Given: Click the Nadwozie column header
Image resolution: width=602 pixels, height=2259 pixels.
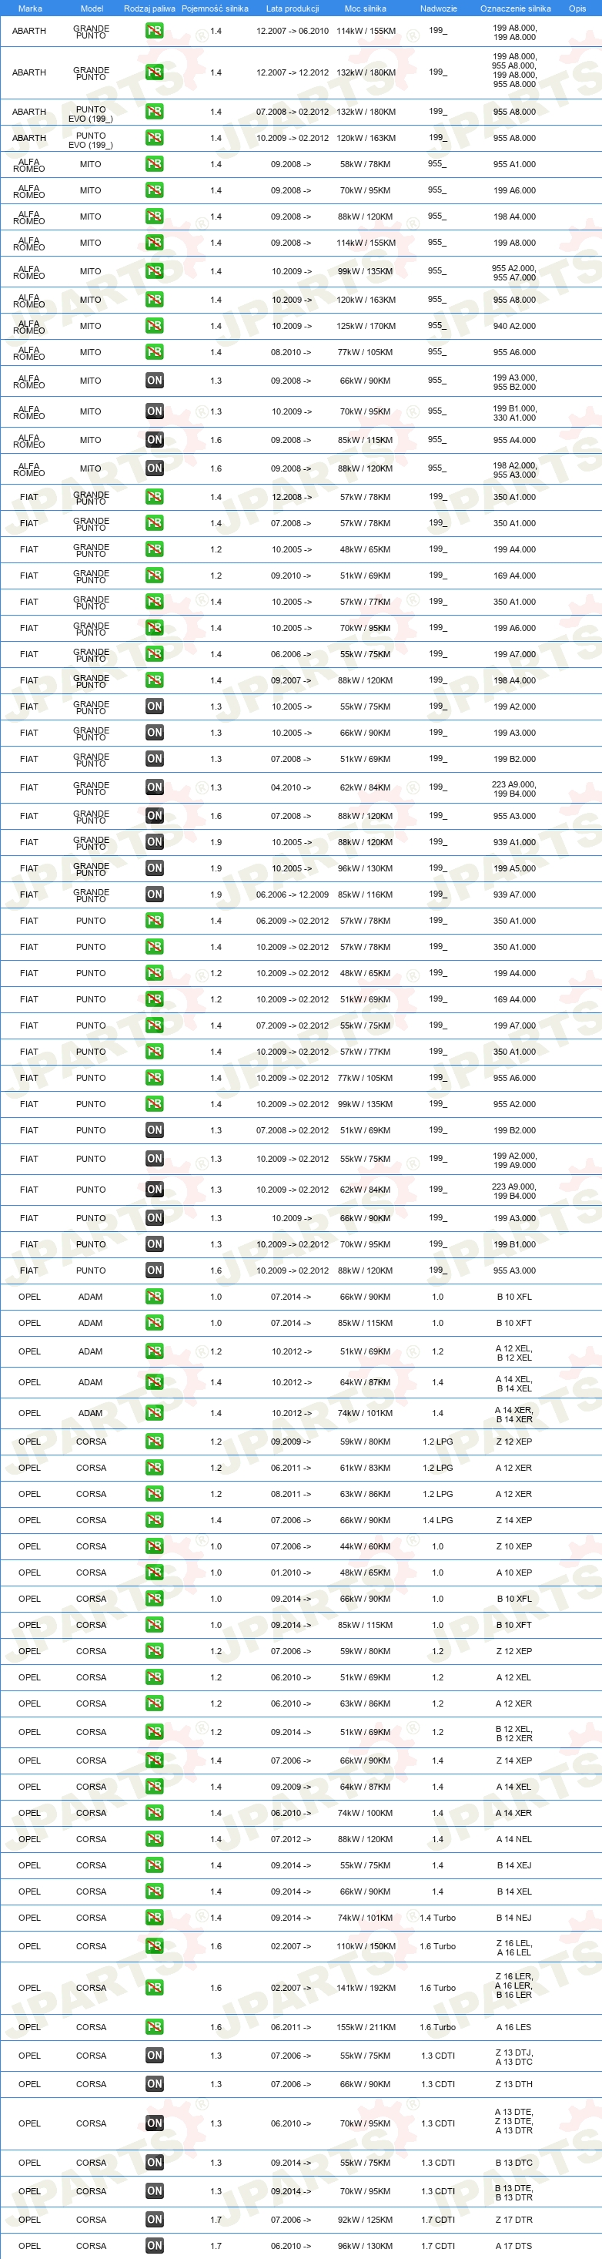Looking at the screenshot, I should 438,8.
